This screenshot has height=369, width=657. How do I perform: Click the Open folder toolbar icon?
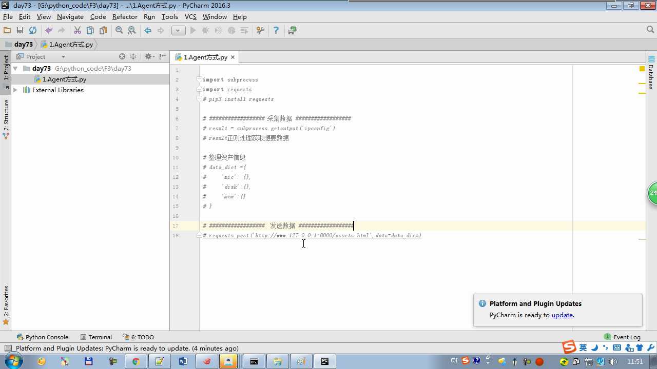[7, 31]
